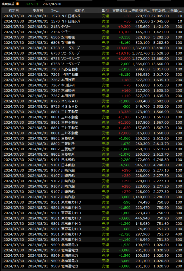
Task: Select the 安川電機 row showing -8,160
Action: click(x=92, y=43)
